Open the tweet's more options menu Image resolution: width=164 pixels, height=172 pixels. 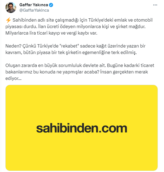(x=155, y=5)
